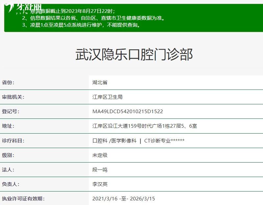Click the clinic title 武汉隐乐口腔门诊部
The width and height of the screenshot is (263, 205).
tap(134, 54)
